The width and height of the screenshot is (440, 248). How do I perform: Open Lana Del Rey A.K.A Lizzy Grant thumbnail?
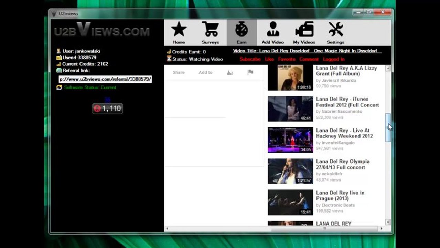click(x=290, y=78)
